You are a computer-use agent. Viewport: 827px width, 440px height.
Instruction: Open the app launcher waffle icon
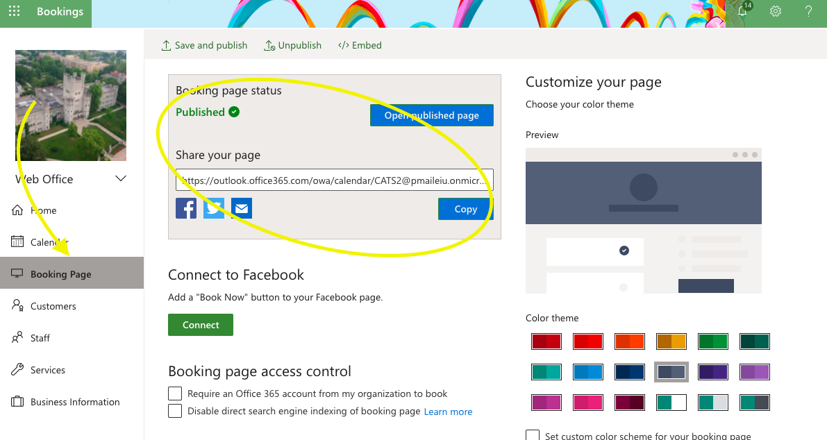click(14, 12)
